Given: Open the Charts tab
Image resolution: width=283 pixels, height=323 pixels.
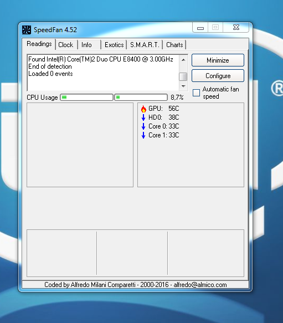Looking at the screenshot, I should pos(174,45).
